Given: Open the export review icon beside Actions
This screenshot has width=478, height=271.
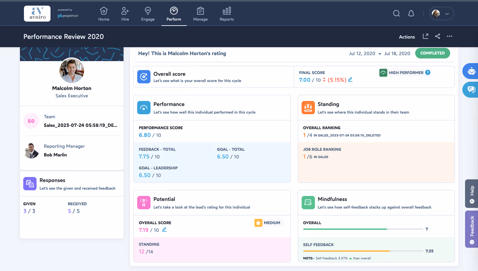Looking at the screenshot, I should (x=425, y=36).
